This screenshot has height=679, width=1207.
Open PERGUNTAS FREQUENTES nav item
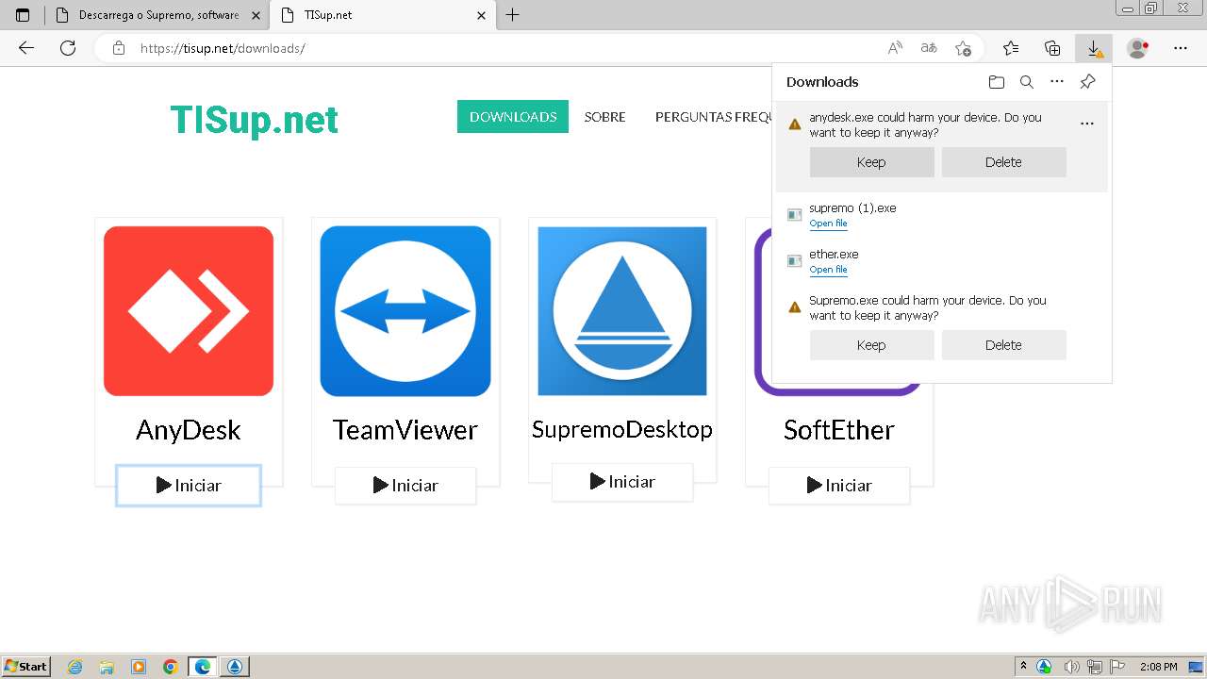coord(714,117)
